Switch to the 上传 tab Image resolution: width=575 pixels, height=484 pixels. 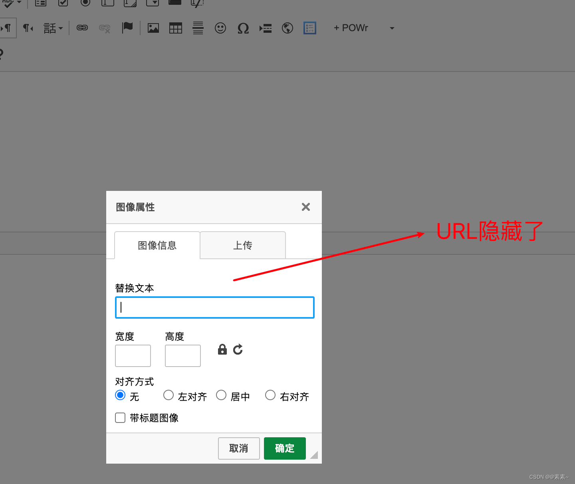pyautogui.click(x=243, y=245)
